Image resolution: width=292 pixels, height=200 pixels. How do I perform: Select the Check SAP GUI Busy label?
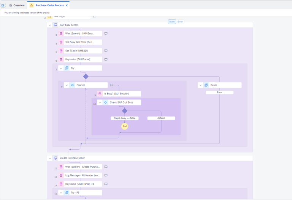(121, 102)
